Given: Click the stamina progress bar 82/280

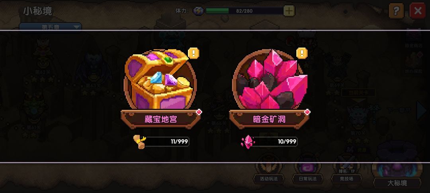Looking at the screenshot, I should tap(244, 11).
